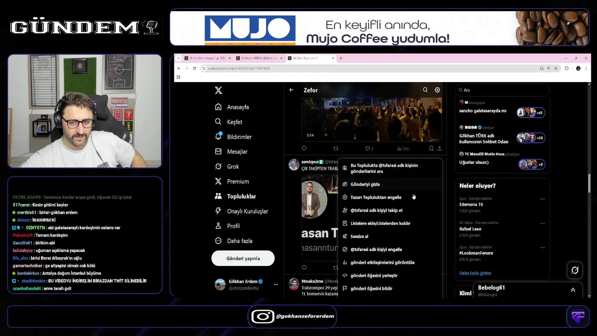Share the video post
The width and height of the screenshot is (597, 336).
click(x=439, y=148)
